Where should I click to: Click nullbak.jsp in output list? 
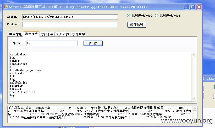[x=19, y=83]
